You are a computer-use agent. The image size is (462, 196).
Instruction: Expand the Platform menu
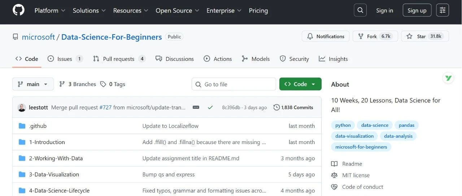point(50,10)
